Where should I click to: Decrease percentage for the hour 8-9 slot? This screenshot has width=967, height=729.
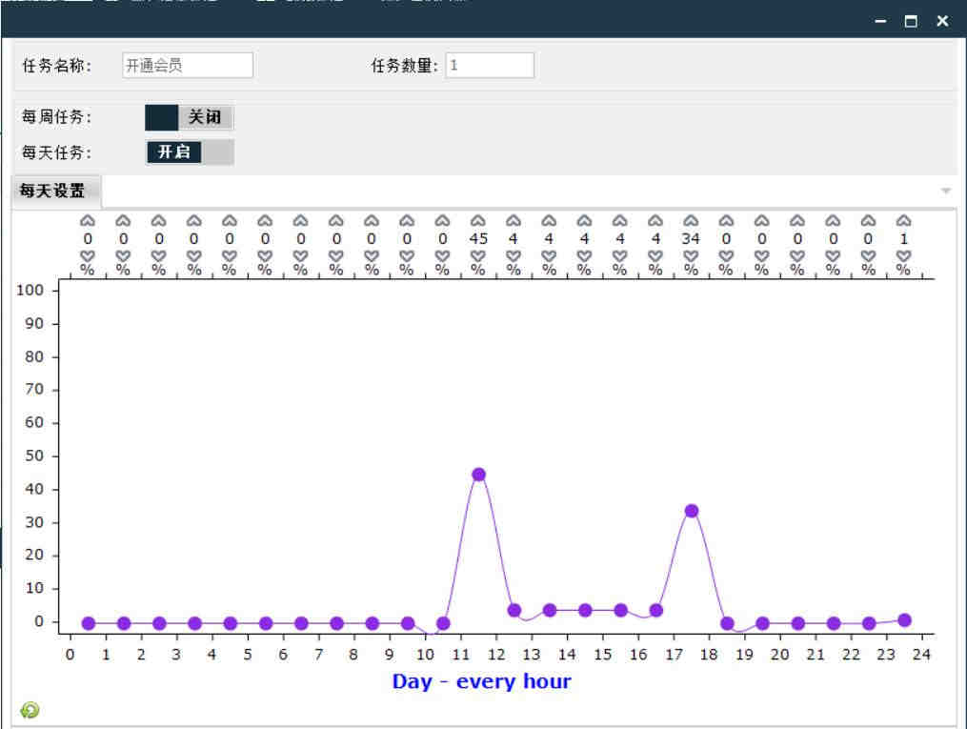[372, 255]
